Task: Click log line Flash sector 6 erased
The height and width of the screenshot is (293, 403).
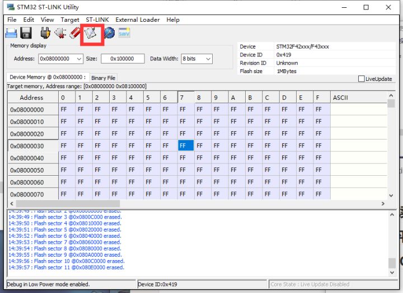Action: click(x=65, y=236)
